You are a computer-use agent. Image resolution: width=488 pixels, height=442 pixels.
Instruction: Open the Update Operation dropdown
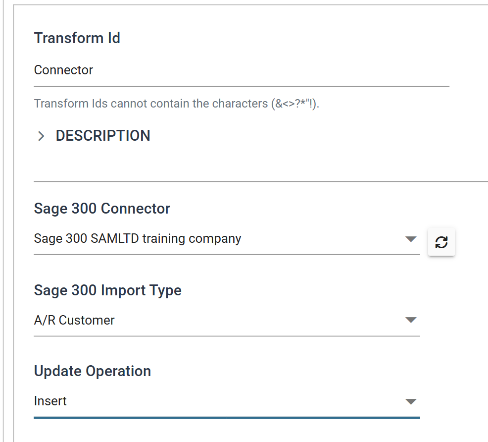point(227,401)
